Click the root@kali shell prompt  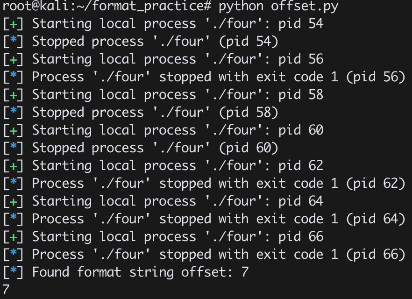click(36, 6)
